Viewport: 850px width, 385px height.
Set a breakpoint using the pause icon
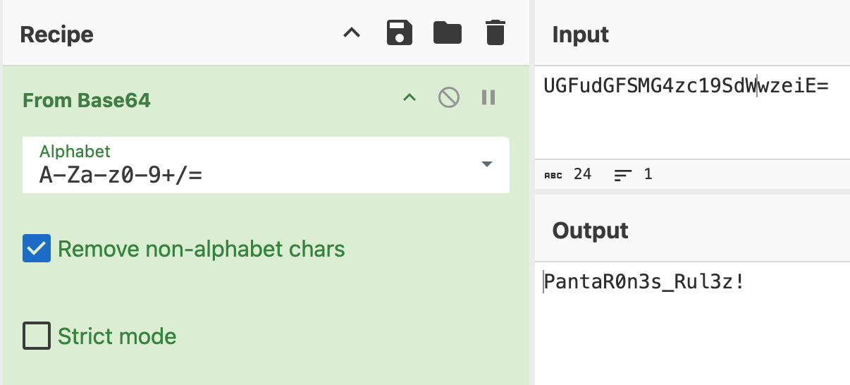tap(488, 97)
